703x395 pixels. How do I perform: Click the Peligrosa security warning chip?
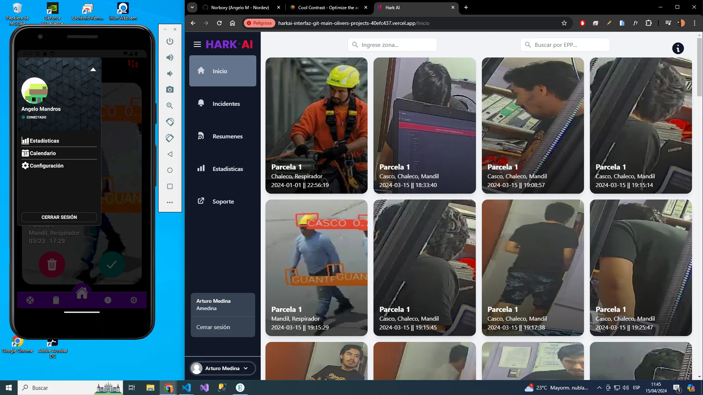tap(259, 23)
